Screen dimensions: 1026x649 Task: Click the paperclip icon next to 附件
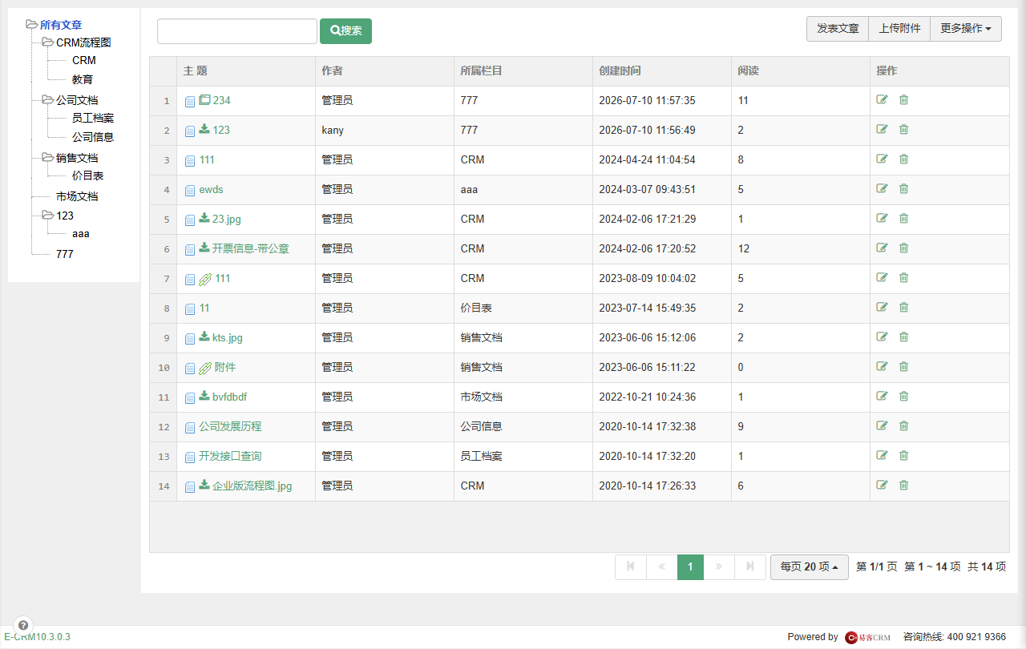coord(205,368)
